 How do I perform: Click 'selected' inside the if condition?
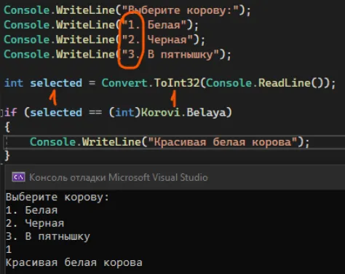[56, 112]
